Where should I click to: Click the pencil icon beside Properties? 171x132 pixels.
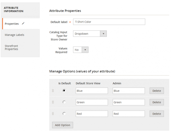(x=23, y=23)
